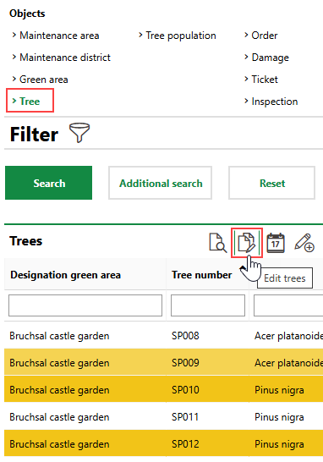The height and width of the screenshot is (462, 323).
Task: Focus the third column filter field
Action: pyautogui.click(x=288, y=305)
